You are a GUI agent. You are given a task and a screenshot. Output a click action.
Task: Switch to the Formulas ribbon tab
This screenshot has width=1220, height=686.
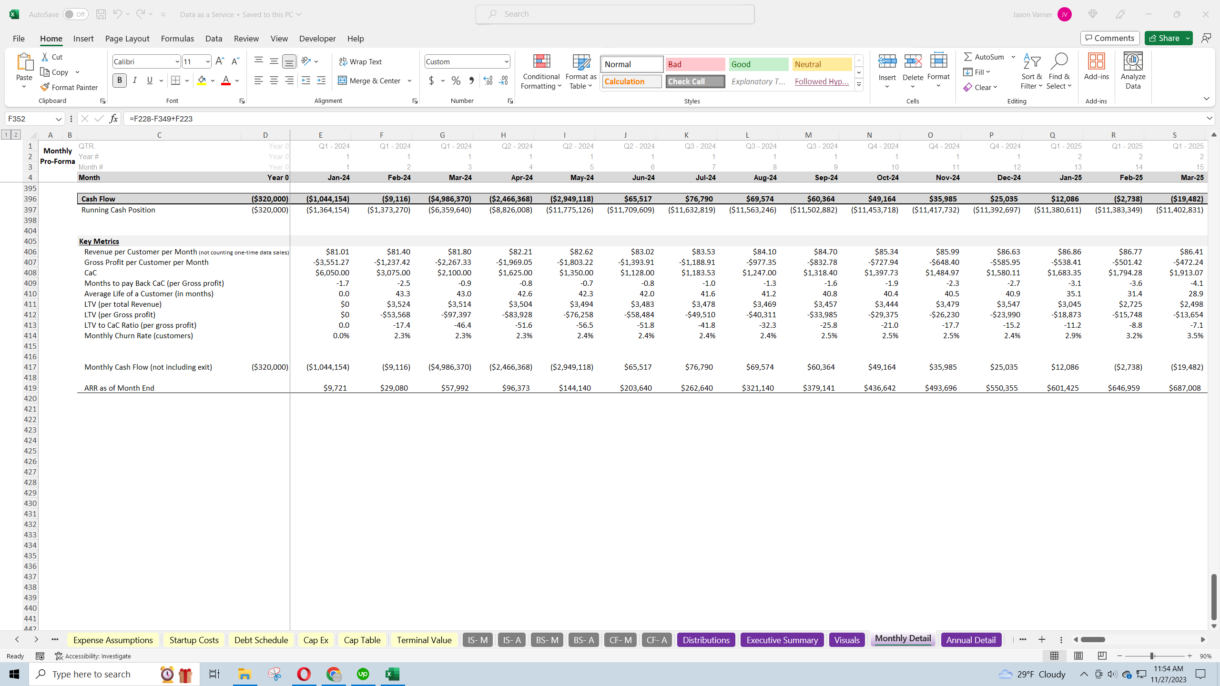click(x=177, y=39)
